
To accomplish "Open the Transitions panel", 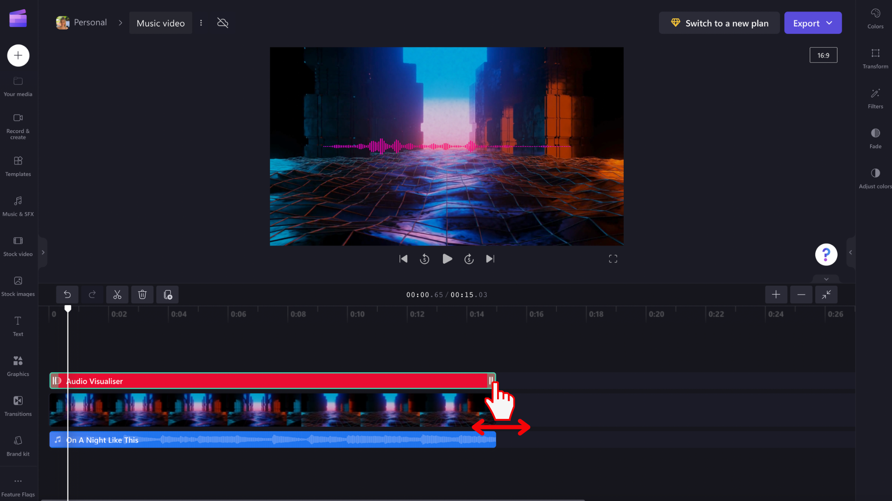I will 18,405.
